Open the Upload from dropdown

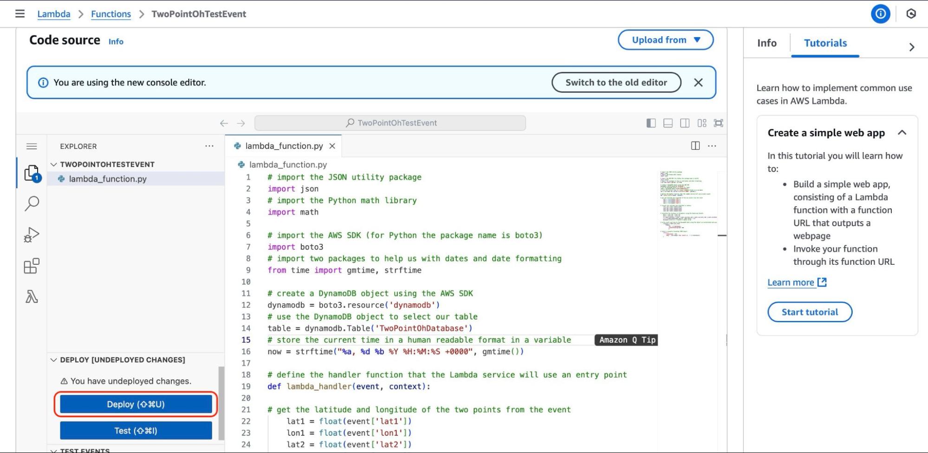point(666,40)
